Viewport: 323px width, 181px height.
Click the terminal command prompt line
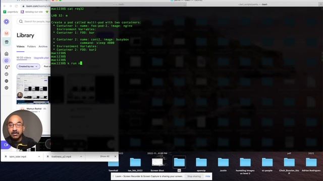(67, 63)
